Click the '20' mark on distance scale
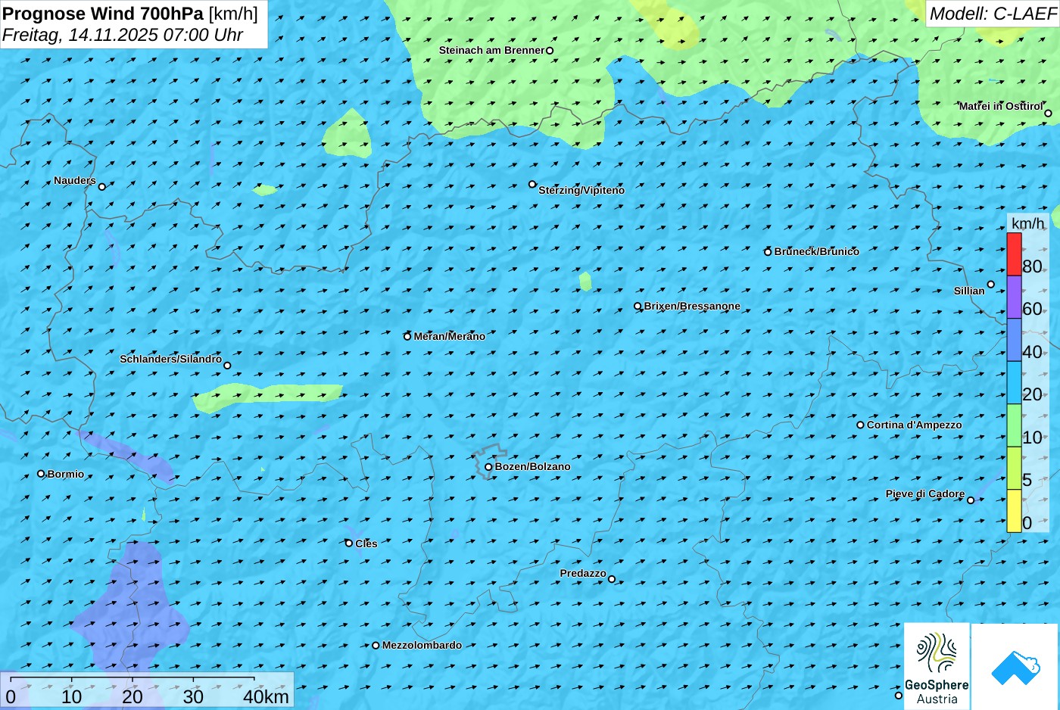Viewport: 1060px width, 710px height. click(x=132, y=697)
